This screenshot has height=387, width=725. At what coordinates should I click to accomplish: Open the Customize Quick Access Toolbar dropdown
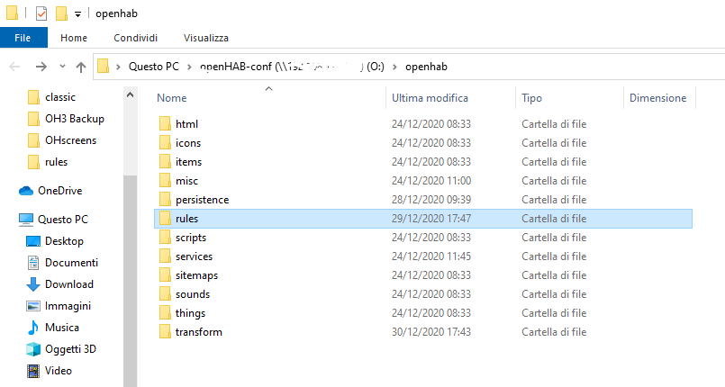pos(77,13)
